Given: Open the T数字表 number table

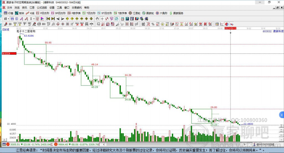Looking at the screenshot, I should [x=120, y=13].
